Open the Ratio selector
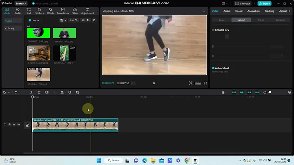This screenshot has height=165, width=294. point(198,83)
